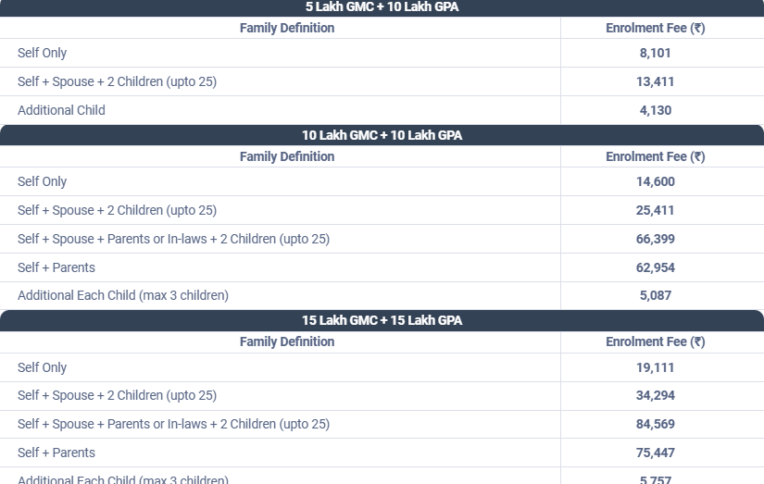This screenshot has width=764, height=484.
Task: Click the 13,411 enrolment fee value
Action: pyautogui.click(x=655, y=81)
